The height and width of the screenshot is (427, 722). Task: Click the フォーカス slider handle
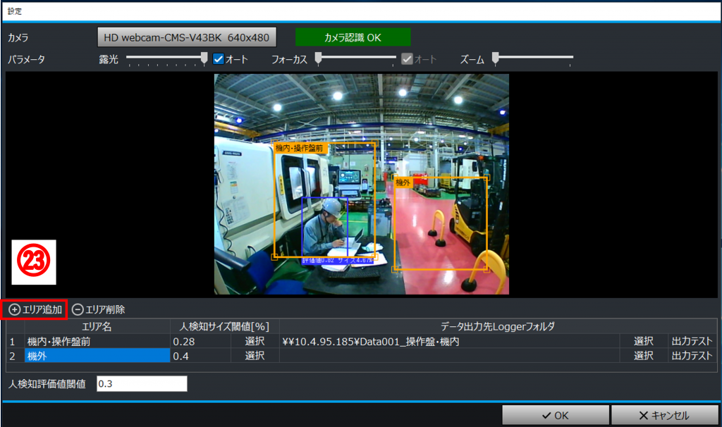pyautogui.click(x=318, y=58)
